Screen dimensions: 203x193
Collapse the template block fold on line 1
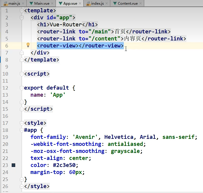coord(22,11)
